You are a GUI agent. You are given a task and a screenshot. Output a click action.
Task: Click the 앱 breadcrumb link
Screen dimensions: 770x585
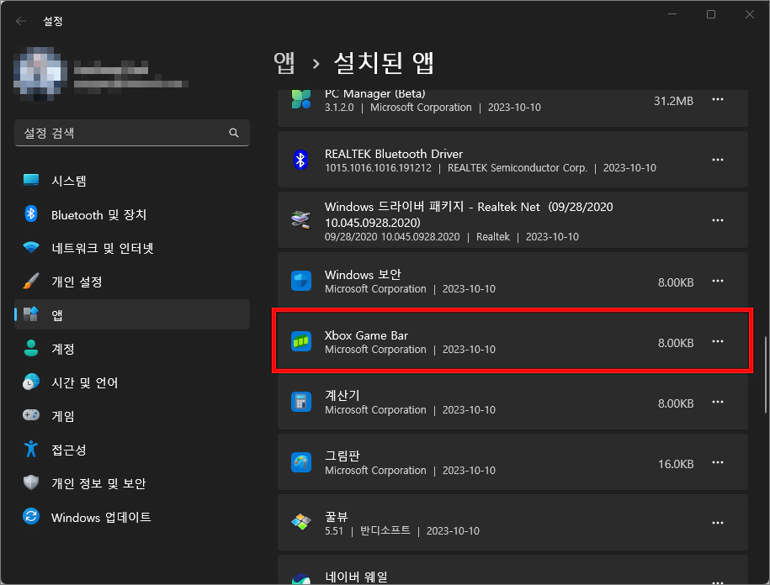pos(284,63)
